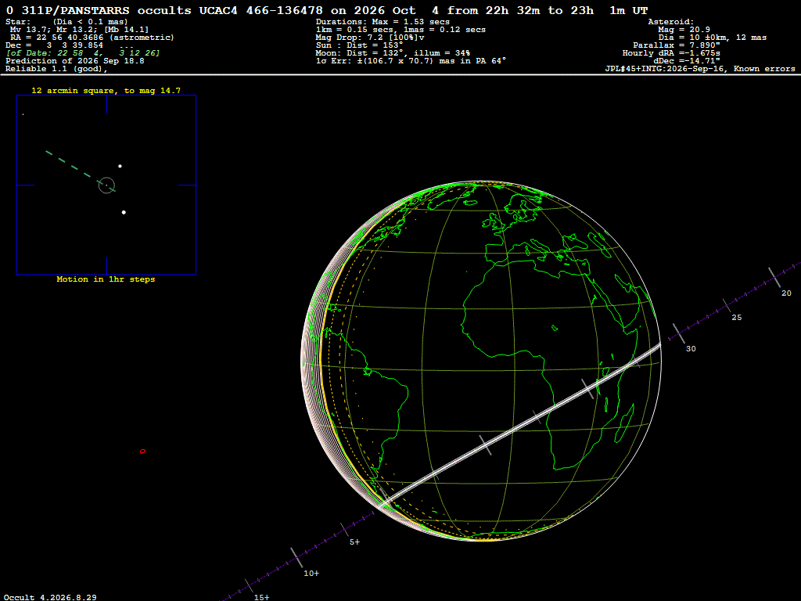The image size is (801, 601).
Task: Click the dashed asteroid motion line
Action: 81,171
